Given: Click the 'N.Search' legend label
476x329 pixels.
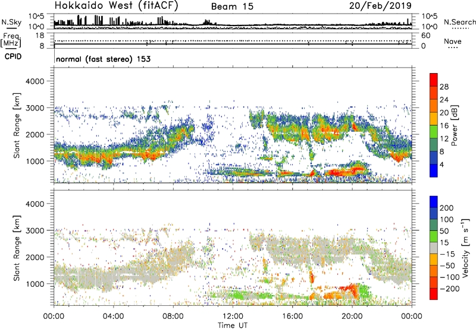Looking at the screenshot, I should point(460,22).
